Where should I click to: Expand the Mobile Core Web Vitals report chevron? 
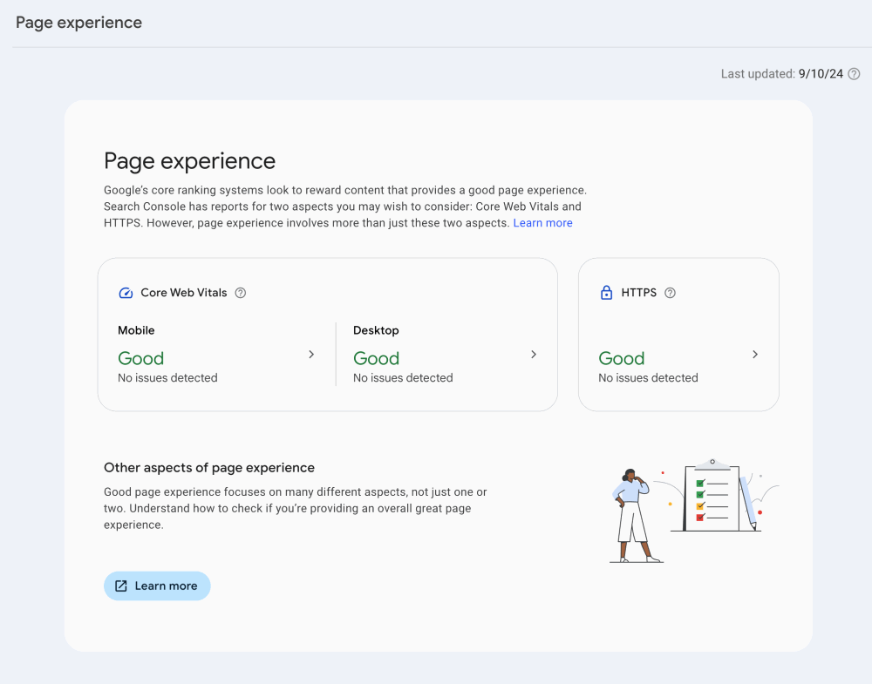point(311,354)
